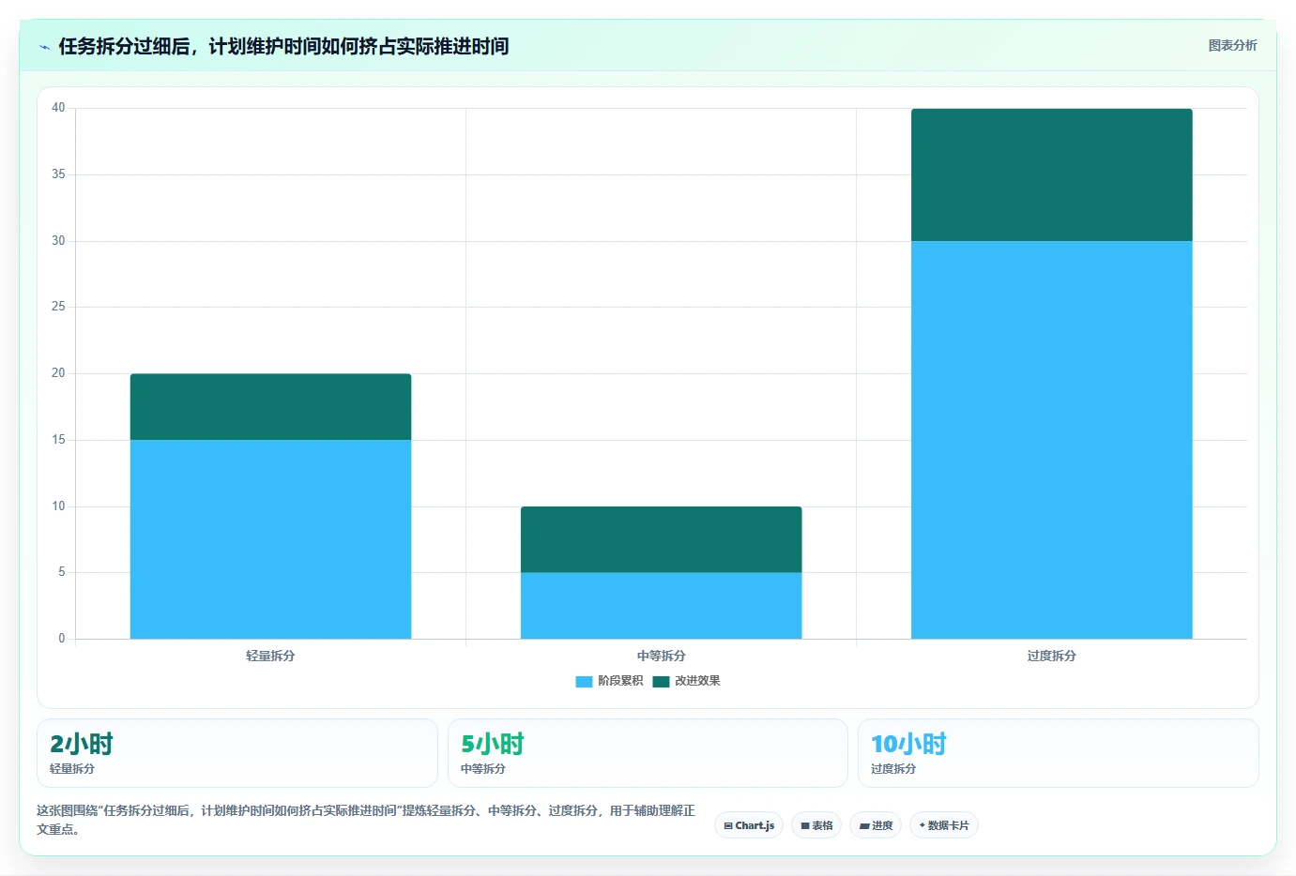The image size is (1296, 876).
Task: Click the y-axis value 40
Action: 58,108
